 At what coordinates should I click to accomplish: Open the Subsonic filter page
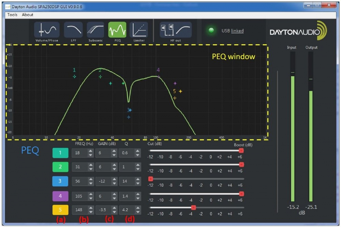tap(95, 30)
